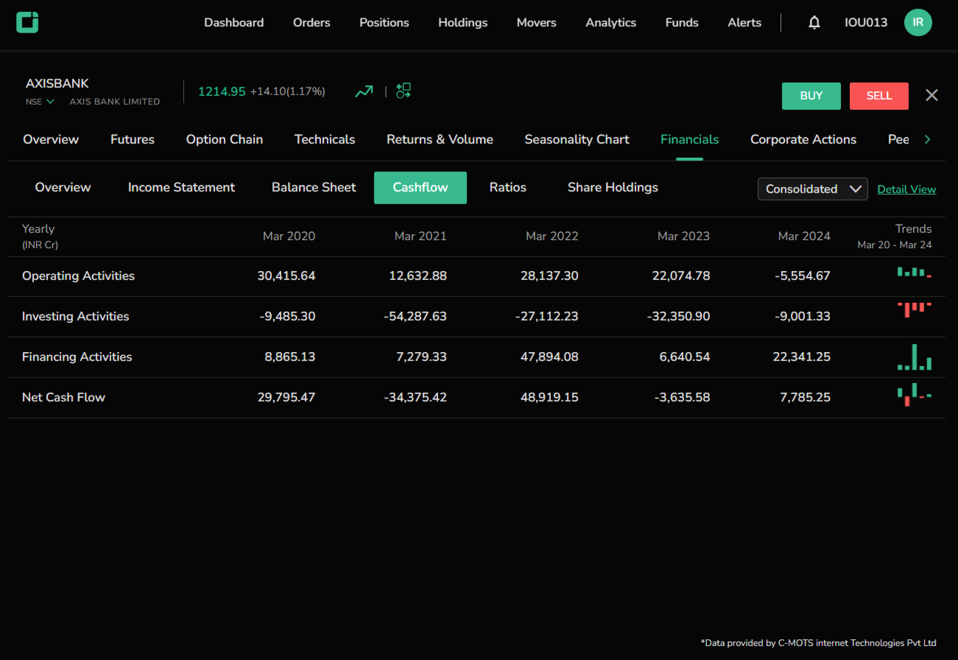The height and width of the screenshot is (660, 958).
Task: Click the Mar 2024 column header
Action: (804, 236)
